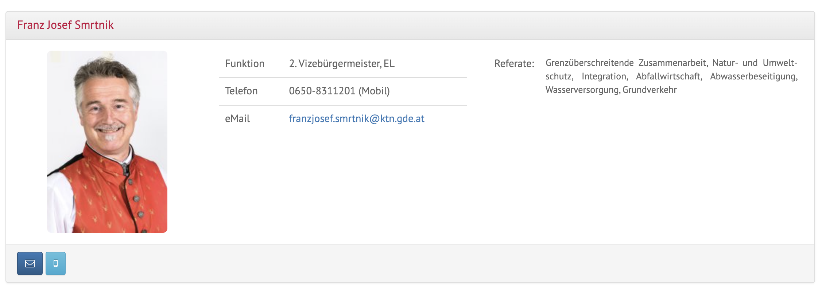Click the eMail row label
The height and width of the screenshot is (290, 822).
click(x=237, y=119)
